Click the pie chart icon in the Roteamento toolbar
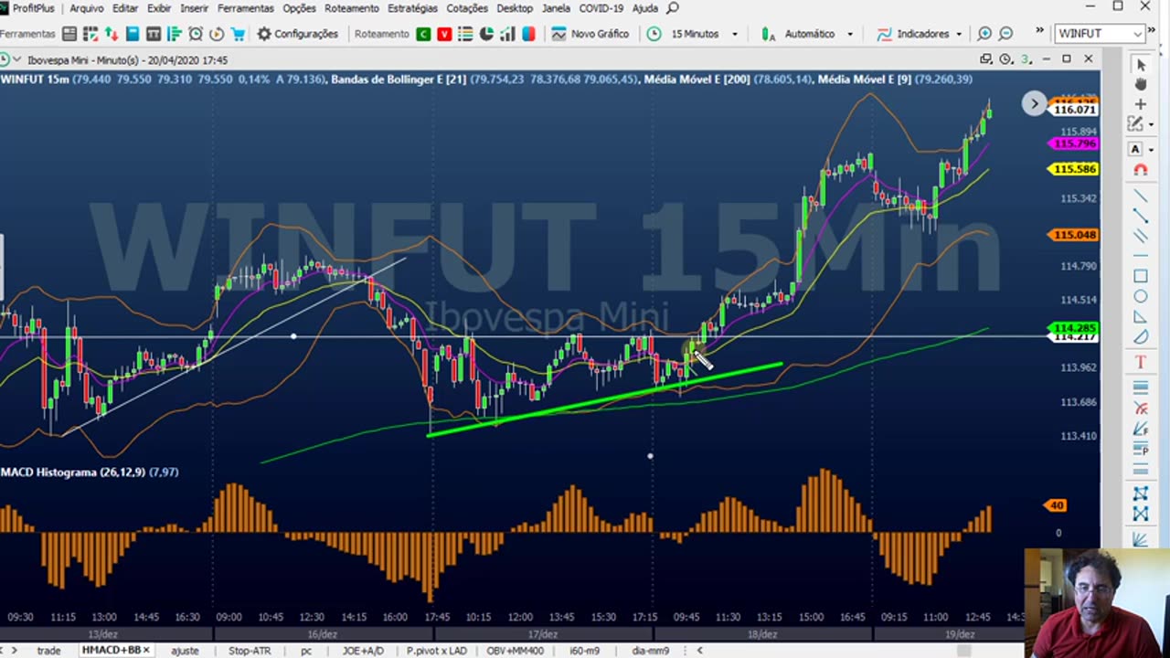 (x=486, y=34)
